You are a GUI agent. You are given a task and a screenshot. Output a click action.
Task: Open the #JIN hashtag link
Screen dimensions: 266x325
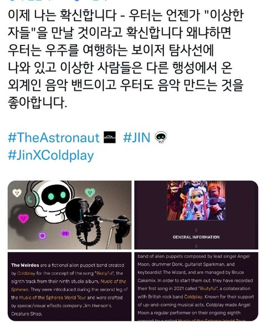click(136, 137)
